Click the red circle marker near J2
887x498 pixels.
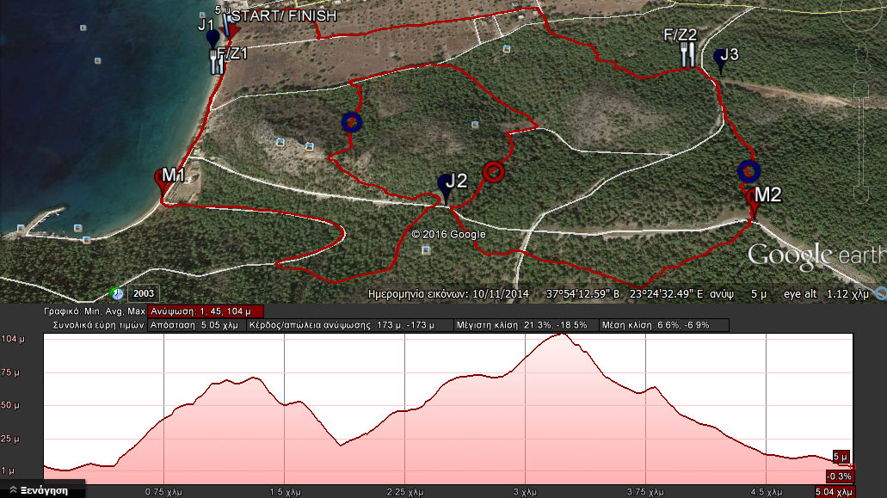[x=492, y=171]
